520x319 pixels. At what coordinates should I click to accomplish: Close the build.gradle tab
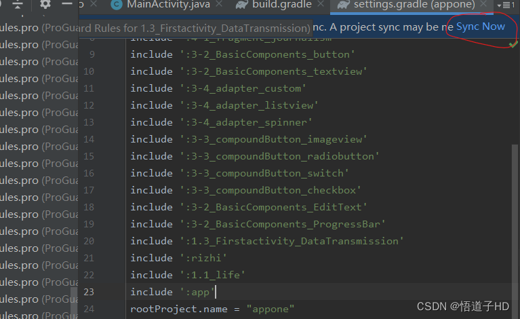321,4
